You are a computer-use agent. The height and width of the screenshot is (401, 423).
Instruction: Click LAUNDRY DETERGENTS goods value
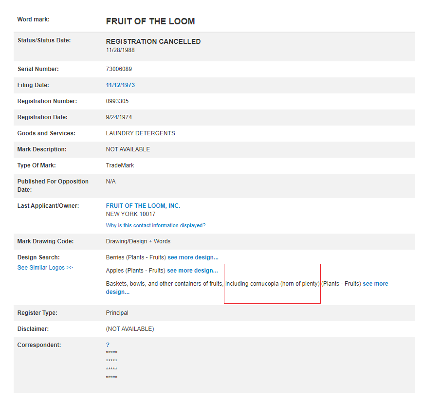click(141, 133)
